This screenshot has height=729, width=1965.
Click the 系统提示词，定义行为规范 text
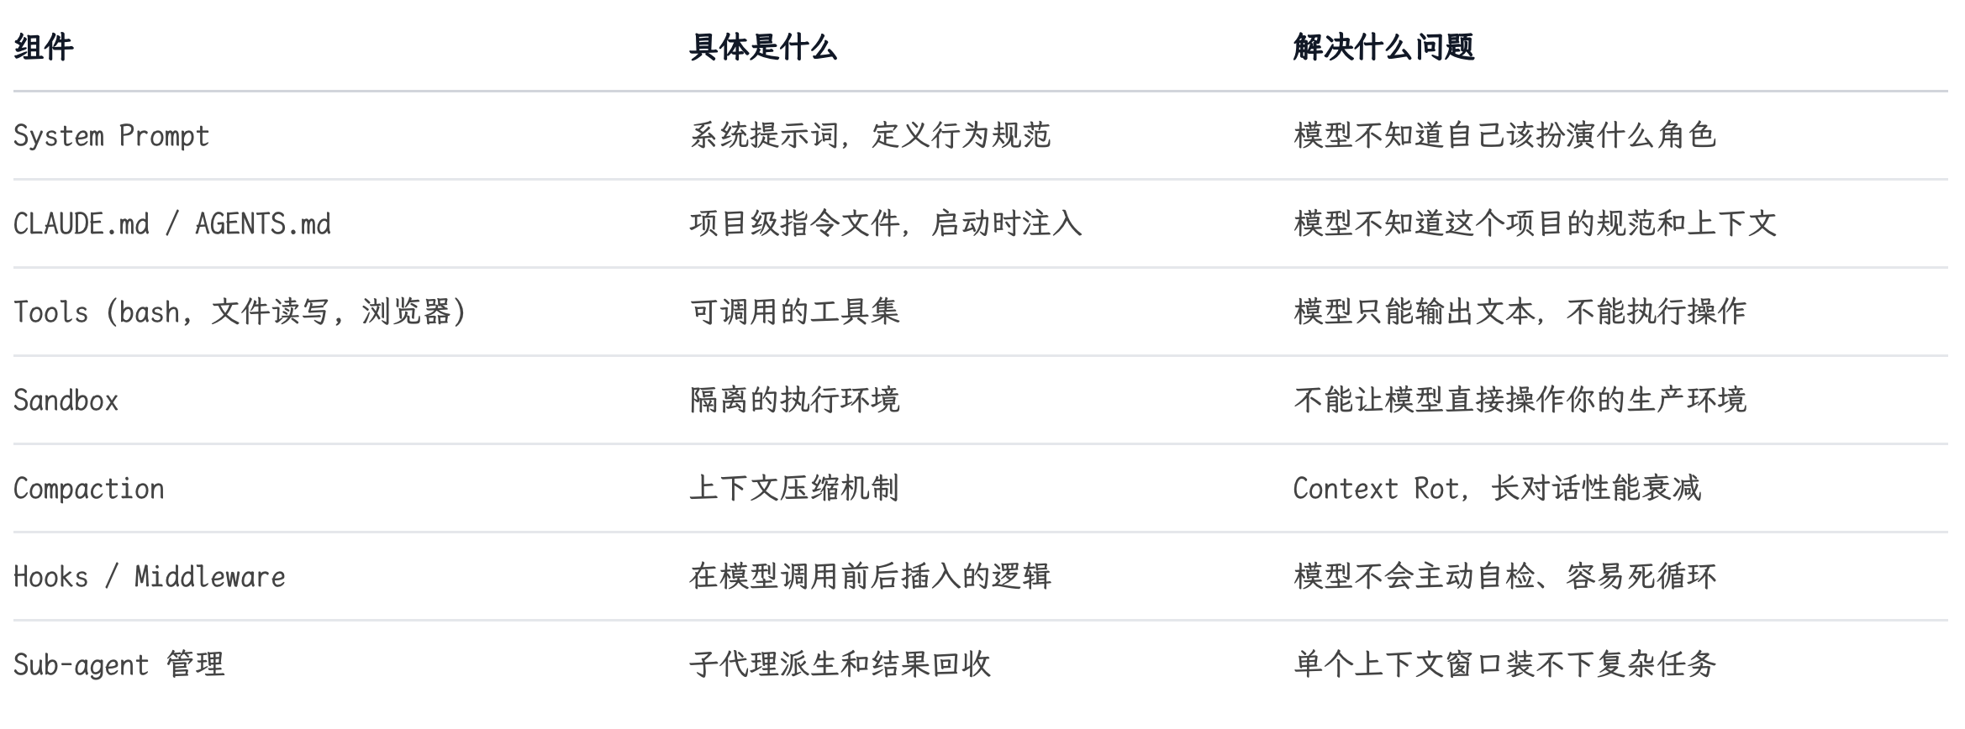pyautogui.click(x=870, y=135)
